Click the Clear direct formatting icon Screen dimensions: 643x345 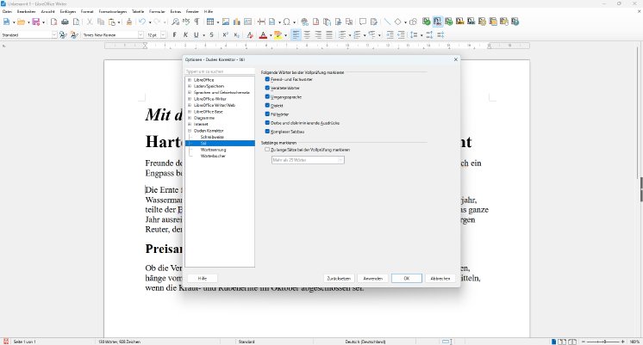[x=250, y=35]
